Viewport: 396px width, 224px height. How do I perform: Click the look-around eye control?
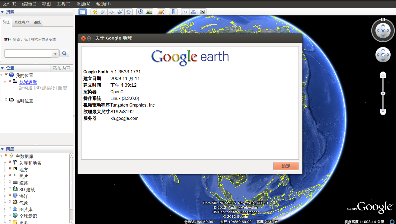click(x=383, y=30)
